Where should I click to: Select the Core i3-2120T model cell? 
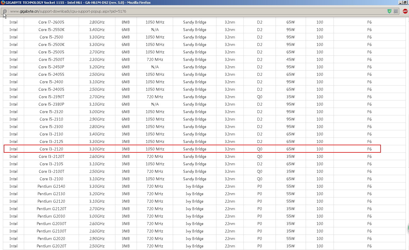tap(51, 156)
